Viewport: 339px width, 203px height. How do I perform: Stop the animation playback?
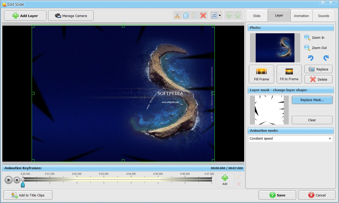click(x=17, y=180)
